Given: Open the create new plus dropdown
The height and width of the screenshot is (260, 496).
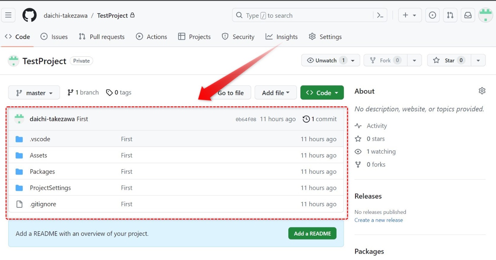Looking at the screenshot, I should (410, 15).
